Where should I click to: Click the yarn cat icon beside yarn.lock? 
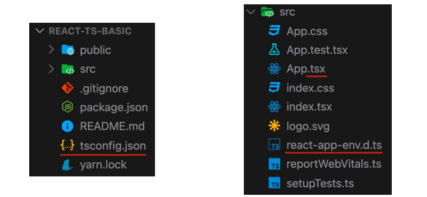(67, 165)
